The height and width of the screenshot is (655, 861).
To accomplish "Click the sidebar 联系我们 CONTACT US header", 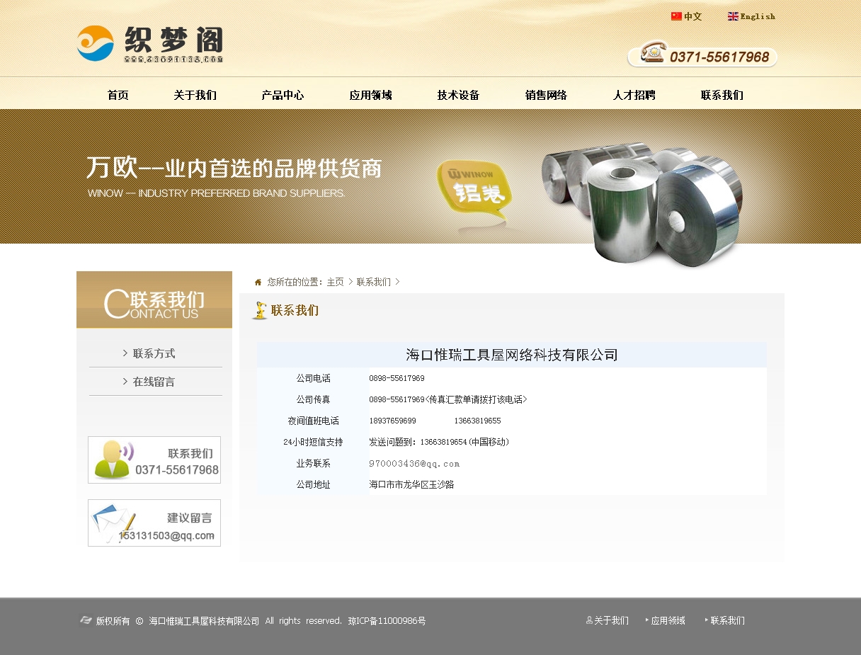I will [154, 300].
